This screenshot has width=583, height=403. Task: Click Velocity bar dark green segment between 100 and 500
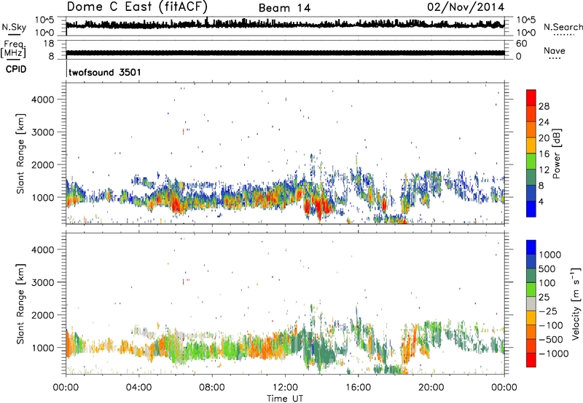(x=531, y=276)
